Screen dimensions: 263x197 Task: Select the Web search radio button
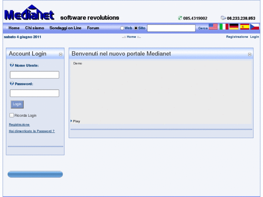122,28
